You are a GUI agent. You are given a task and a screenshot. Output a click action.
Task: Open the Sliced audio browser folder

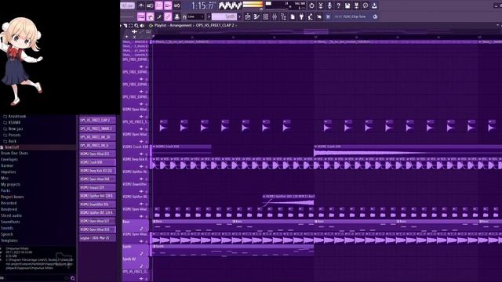[x=11, y=216]
